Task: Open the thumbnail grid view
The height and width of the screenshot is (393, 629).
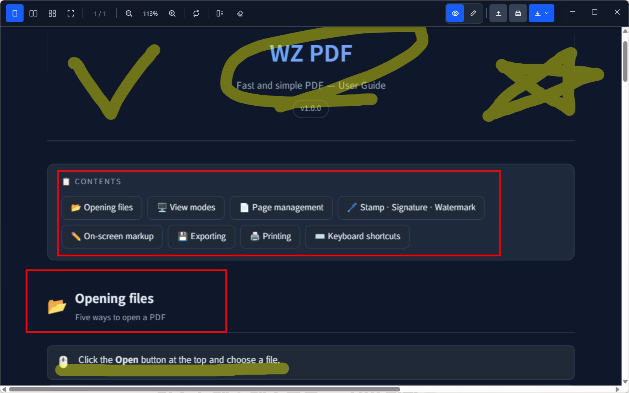Action: [52, 13]
